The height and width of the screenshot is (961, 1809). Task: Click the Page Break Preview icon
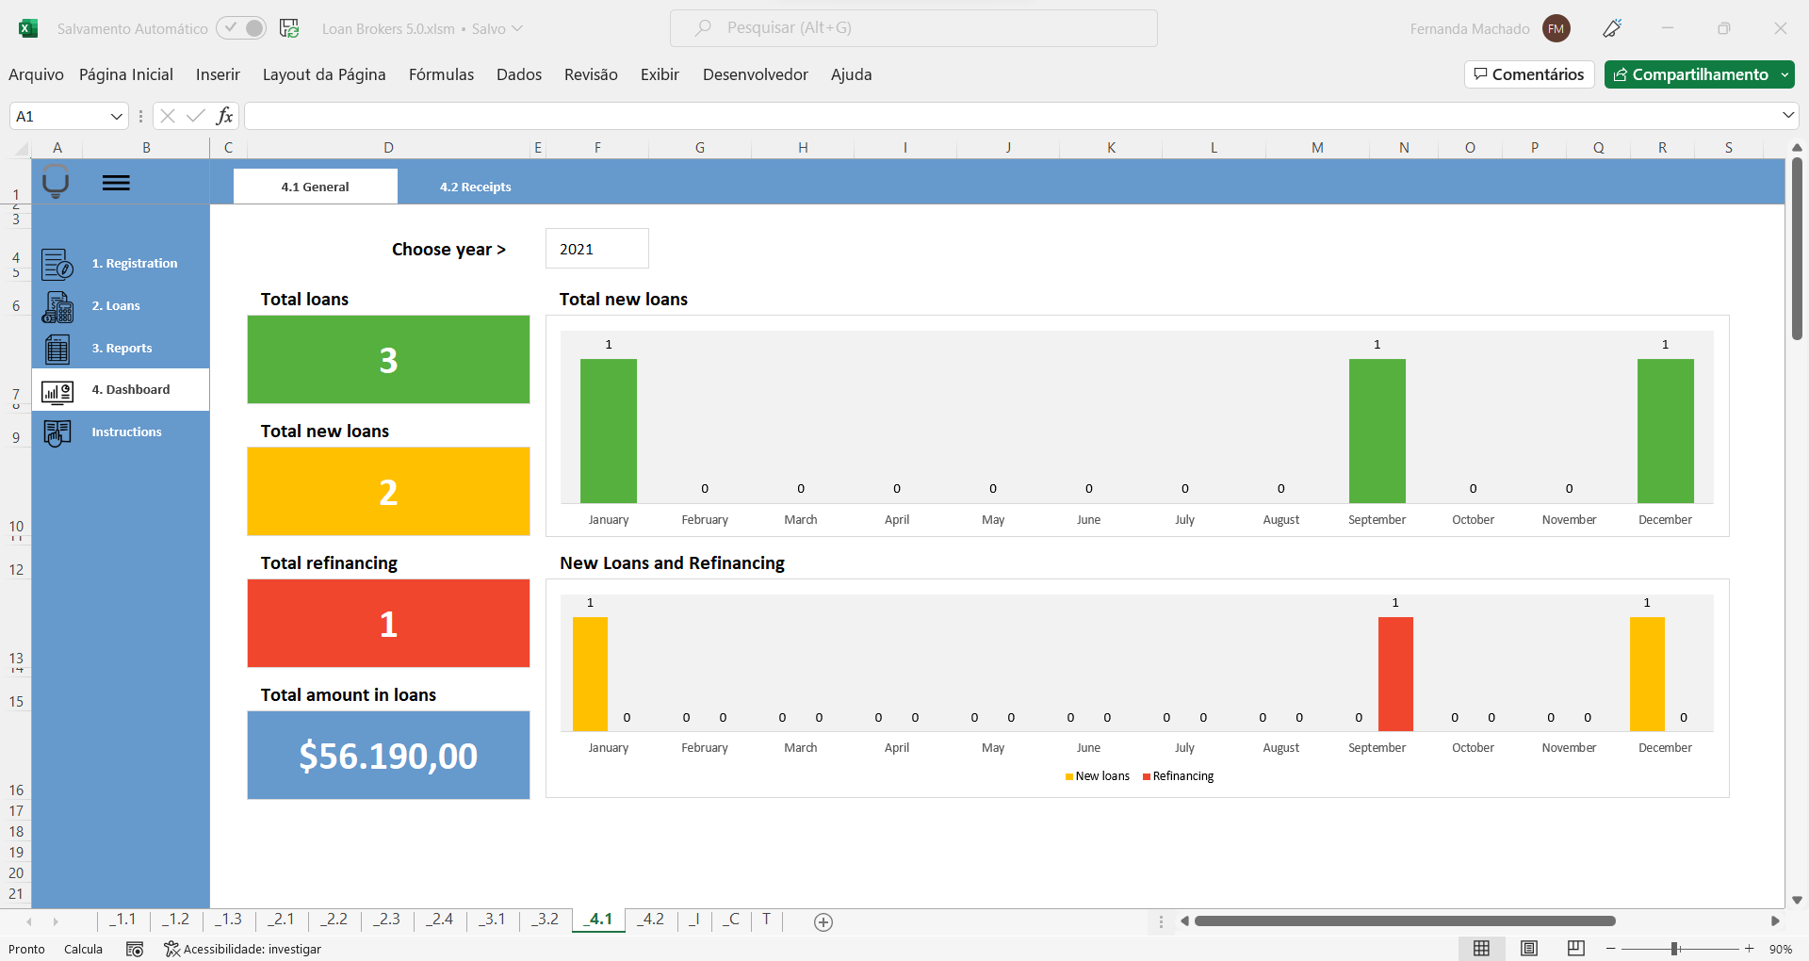1575,949
